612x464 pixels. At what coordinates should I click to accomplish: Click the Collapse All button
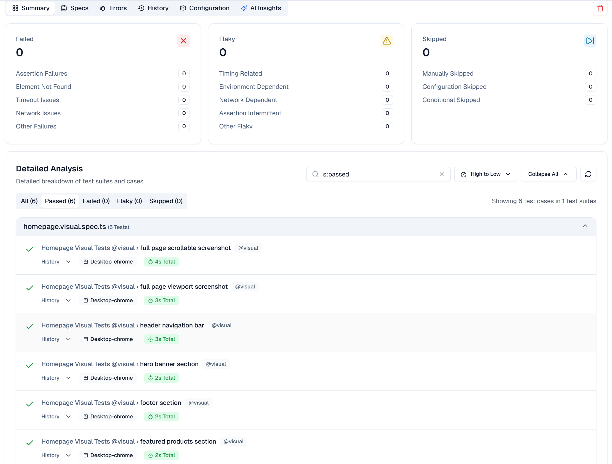(x=548, y=174)
